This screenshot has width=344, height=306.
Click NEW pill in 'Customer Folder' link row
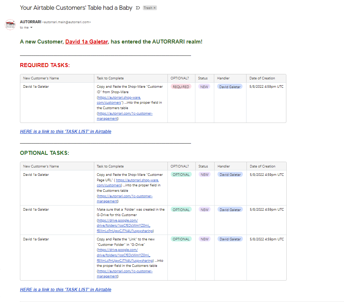pos(204,239)
